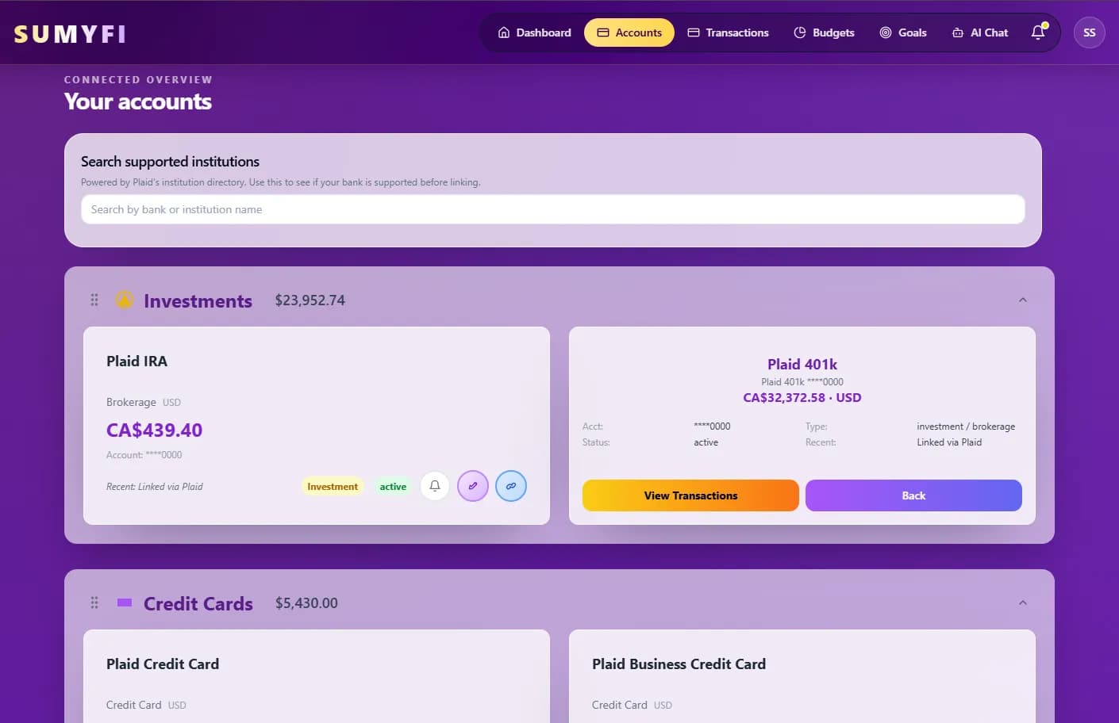Viewport: 1119px width, 723px height.
Task: Click the blue link icon on Plaid IRA
Action: click(511, 486)
